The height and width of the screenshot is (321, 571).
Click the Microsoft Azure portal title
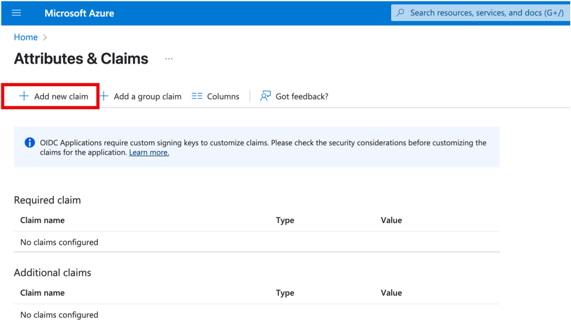(x=79, y=13)
